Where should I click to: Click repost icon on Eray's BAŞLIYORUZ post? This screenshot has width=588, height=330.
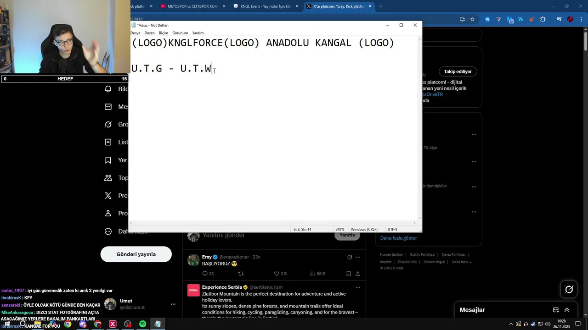click(x=241, y=274)
